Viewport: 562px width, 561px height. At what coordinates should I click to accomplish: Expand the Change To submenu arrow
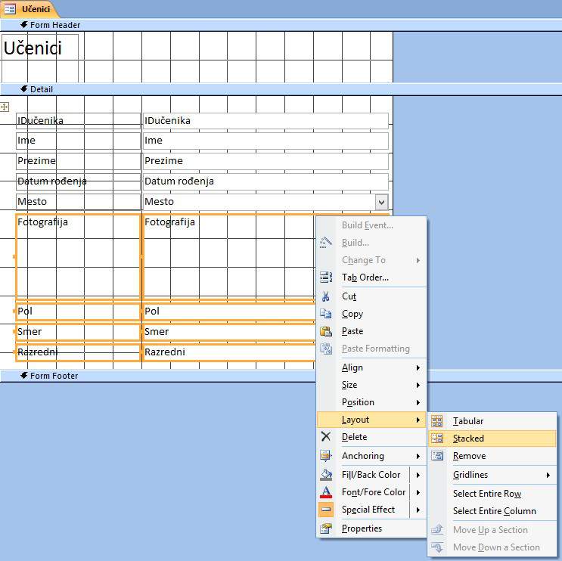[x=418, y=260]
